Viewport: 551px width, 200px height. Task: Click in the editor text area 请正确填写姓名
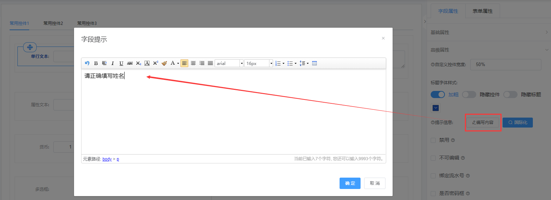104,76
